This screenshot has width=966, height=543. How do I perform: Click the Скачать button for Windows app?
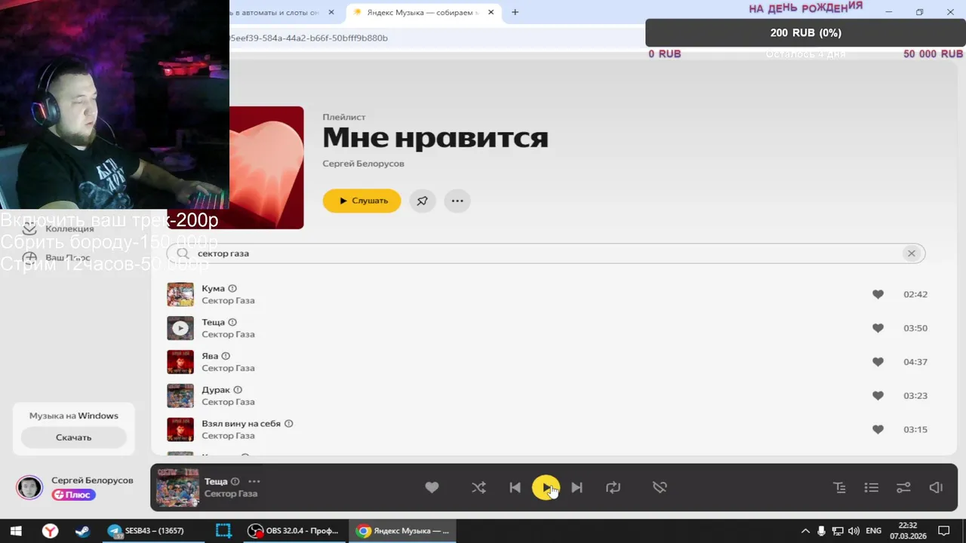point(73,437)
